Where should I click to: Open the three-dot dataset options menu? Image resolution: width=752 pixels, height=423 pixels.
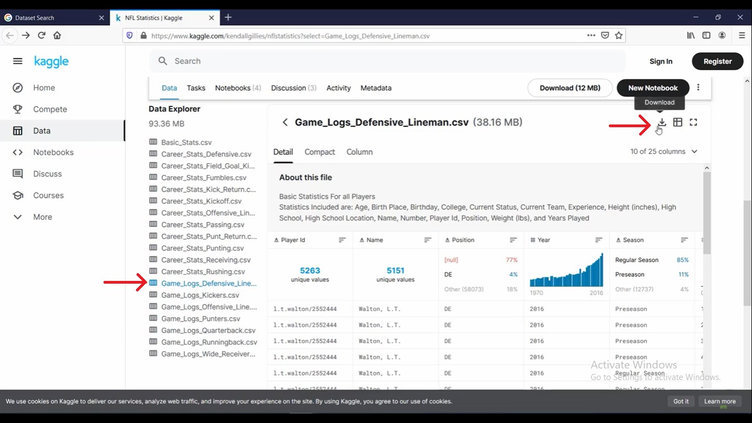(x=698, y=88)
